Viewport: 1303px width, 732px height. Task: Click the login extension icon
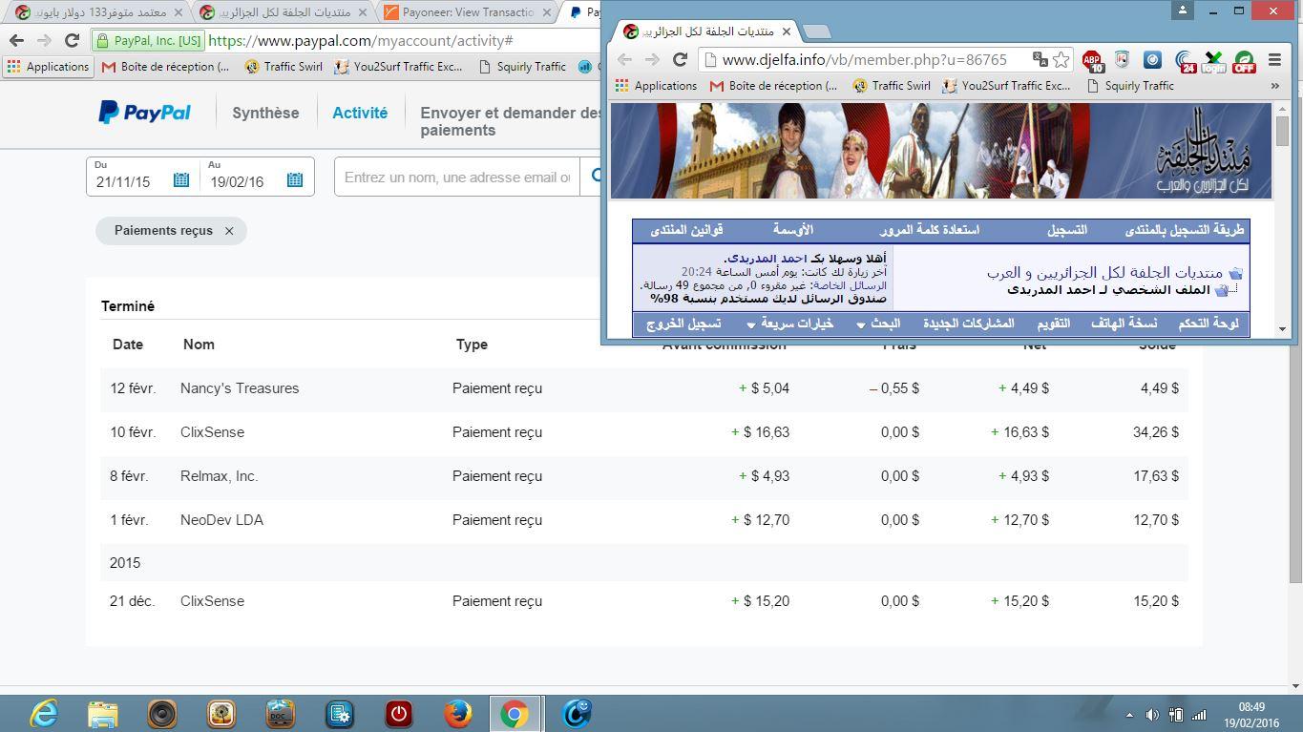click(1213, 61)
